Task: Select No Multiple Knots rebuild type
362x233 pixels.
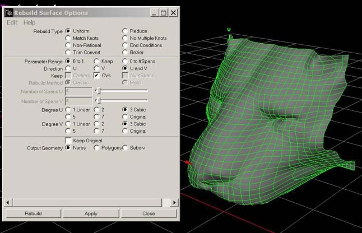Action: [x=125, y=38]
